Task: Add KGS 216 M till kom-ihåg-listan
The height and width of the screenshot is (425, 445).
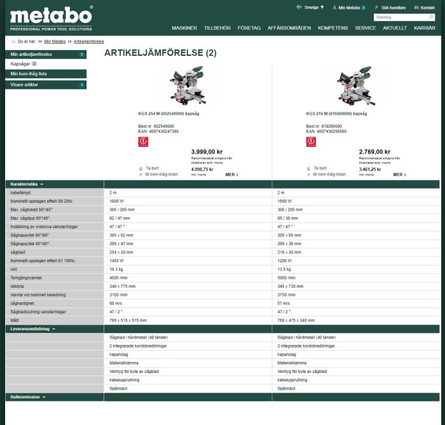Action: click(x=329, y=174)
